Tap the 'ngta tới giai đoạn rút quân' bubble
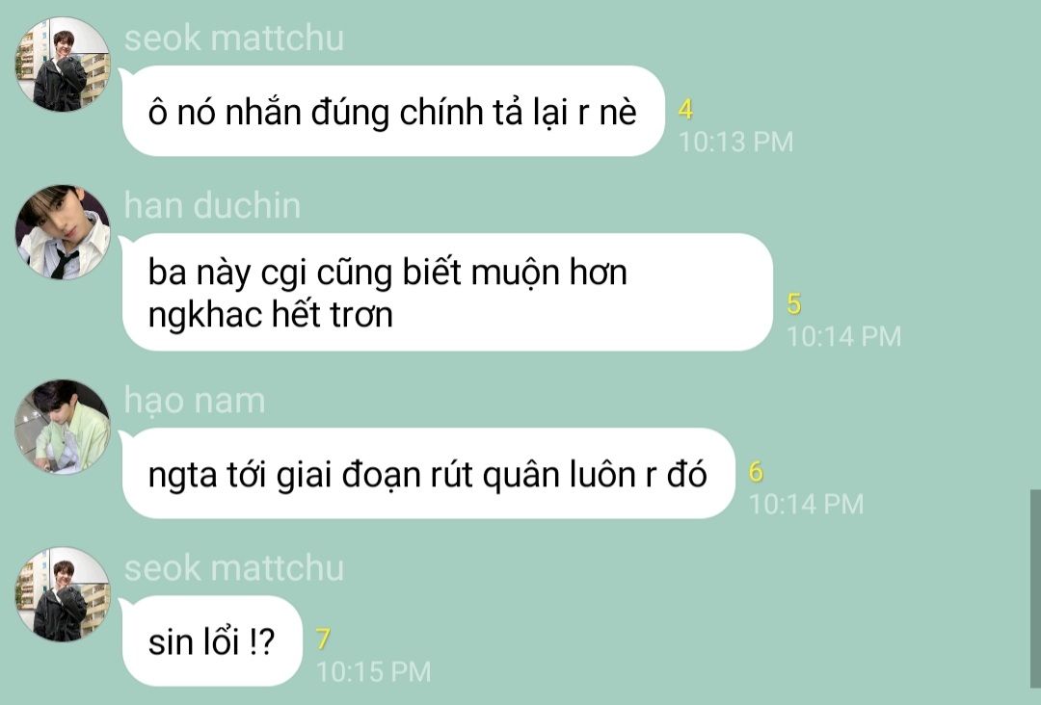Image resolution: width=1041 pixels, height=705 pixels. (x=428, y=474)
